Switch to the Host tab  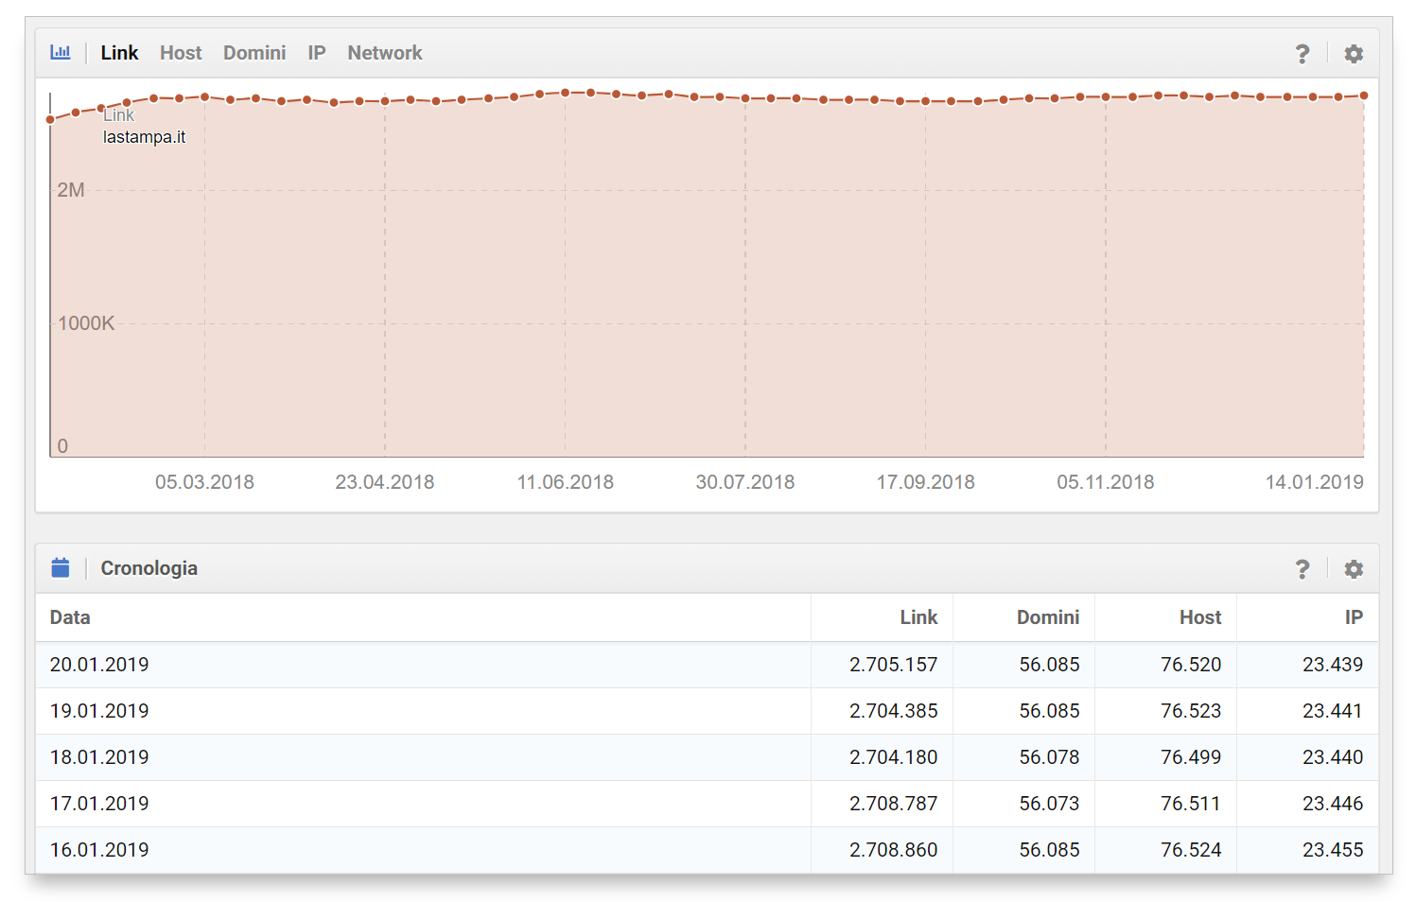coord(181,53)
